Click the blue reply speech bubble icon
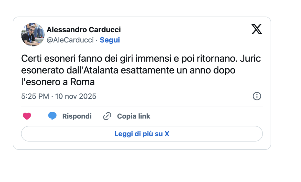Viewport: 301px width, 182px height. (x=52, y=116)
